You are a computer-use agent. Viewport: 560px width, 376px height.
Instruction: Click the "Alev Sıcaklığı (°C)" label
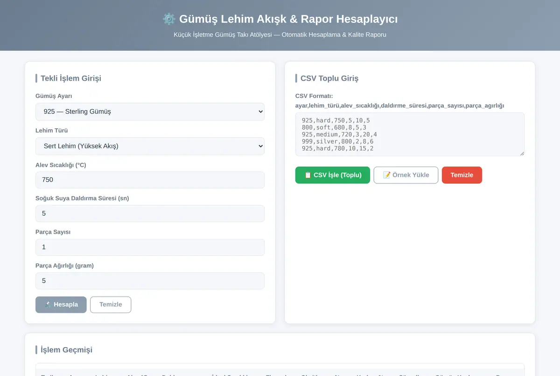61,165
